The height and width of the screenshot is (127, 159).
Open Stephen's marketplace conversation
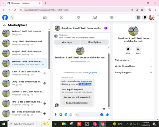click(x=24, y=93)
